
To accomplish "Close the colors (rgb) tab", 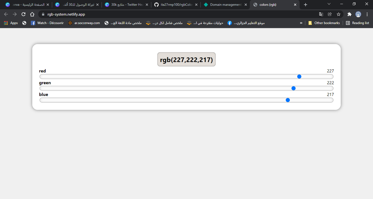I will click(295, 5).
